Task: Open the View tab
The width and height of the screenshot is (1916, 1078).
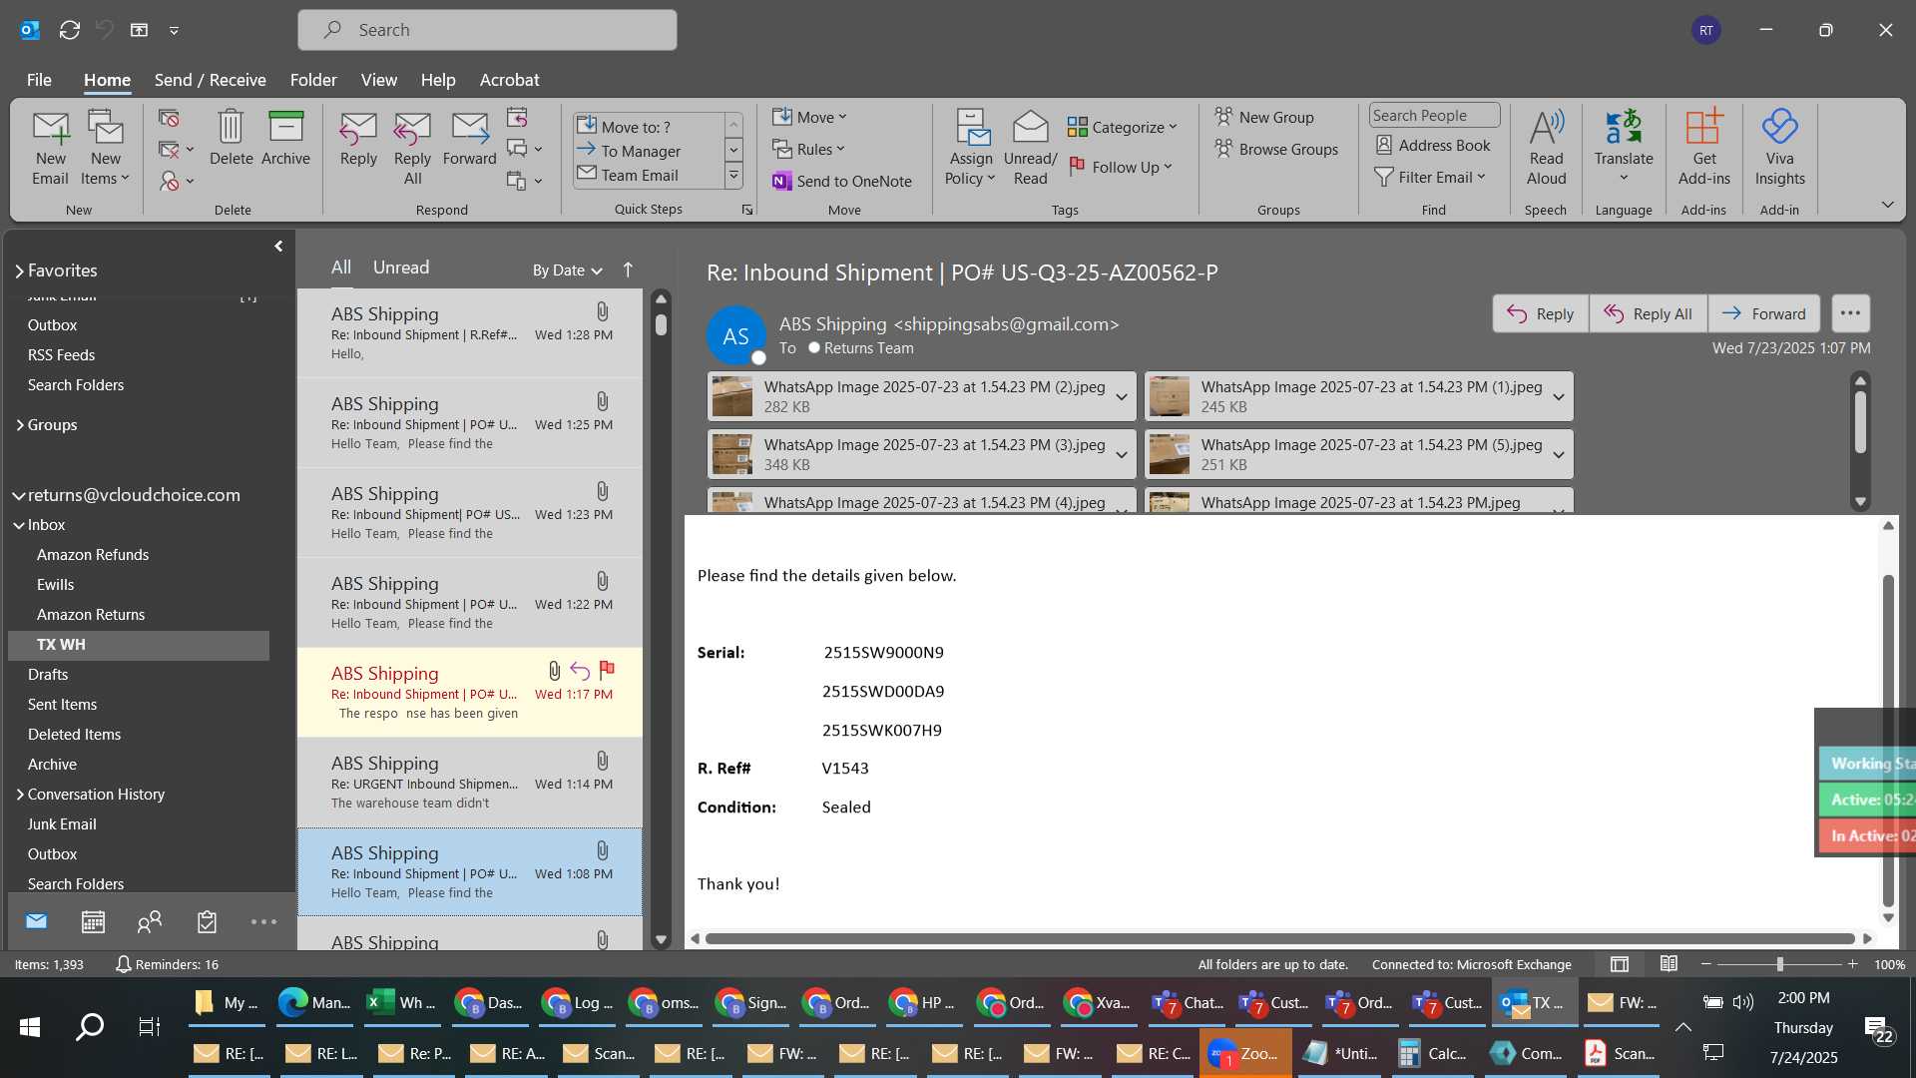Action: (378, 80)
